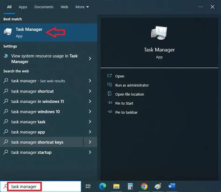
Task: Select 'task manager shortcut keys' suggestion
Action: click(x=41, y=142)
